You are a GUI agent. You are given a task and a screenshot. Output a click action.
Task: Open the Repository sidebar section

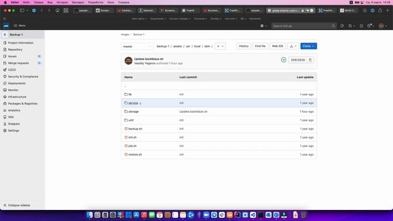click(x=15, y=50)
